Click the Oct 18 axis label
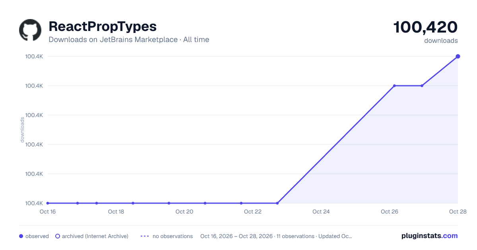The width and height of the screenshot is (477, 250). coord(116,212)
